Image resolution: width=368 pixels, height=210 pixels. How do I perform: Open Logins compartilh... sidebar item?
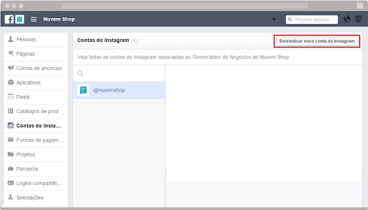[x=36, y=183]
